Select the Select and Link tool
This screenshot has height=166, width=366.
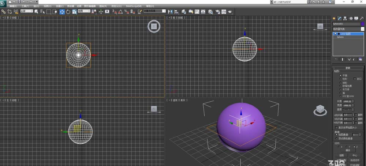[4, 11]
